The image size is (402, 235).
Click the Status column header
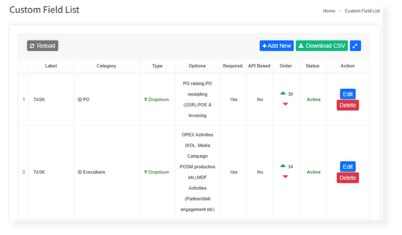312,66
